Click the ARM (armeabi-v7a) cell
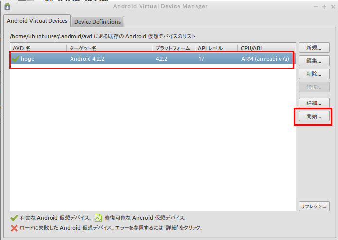The image size is (338, 240). click(x=265, y=59)
